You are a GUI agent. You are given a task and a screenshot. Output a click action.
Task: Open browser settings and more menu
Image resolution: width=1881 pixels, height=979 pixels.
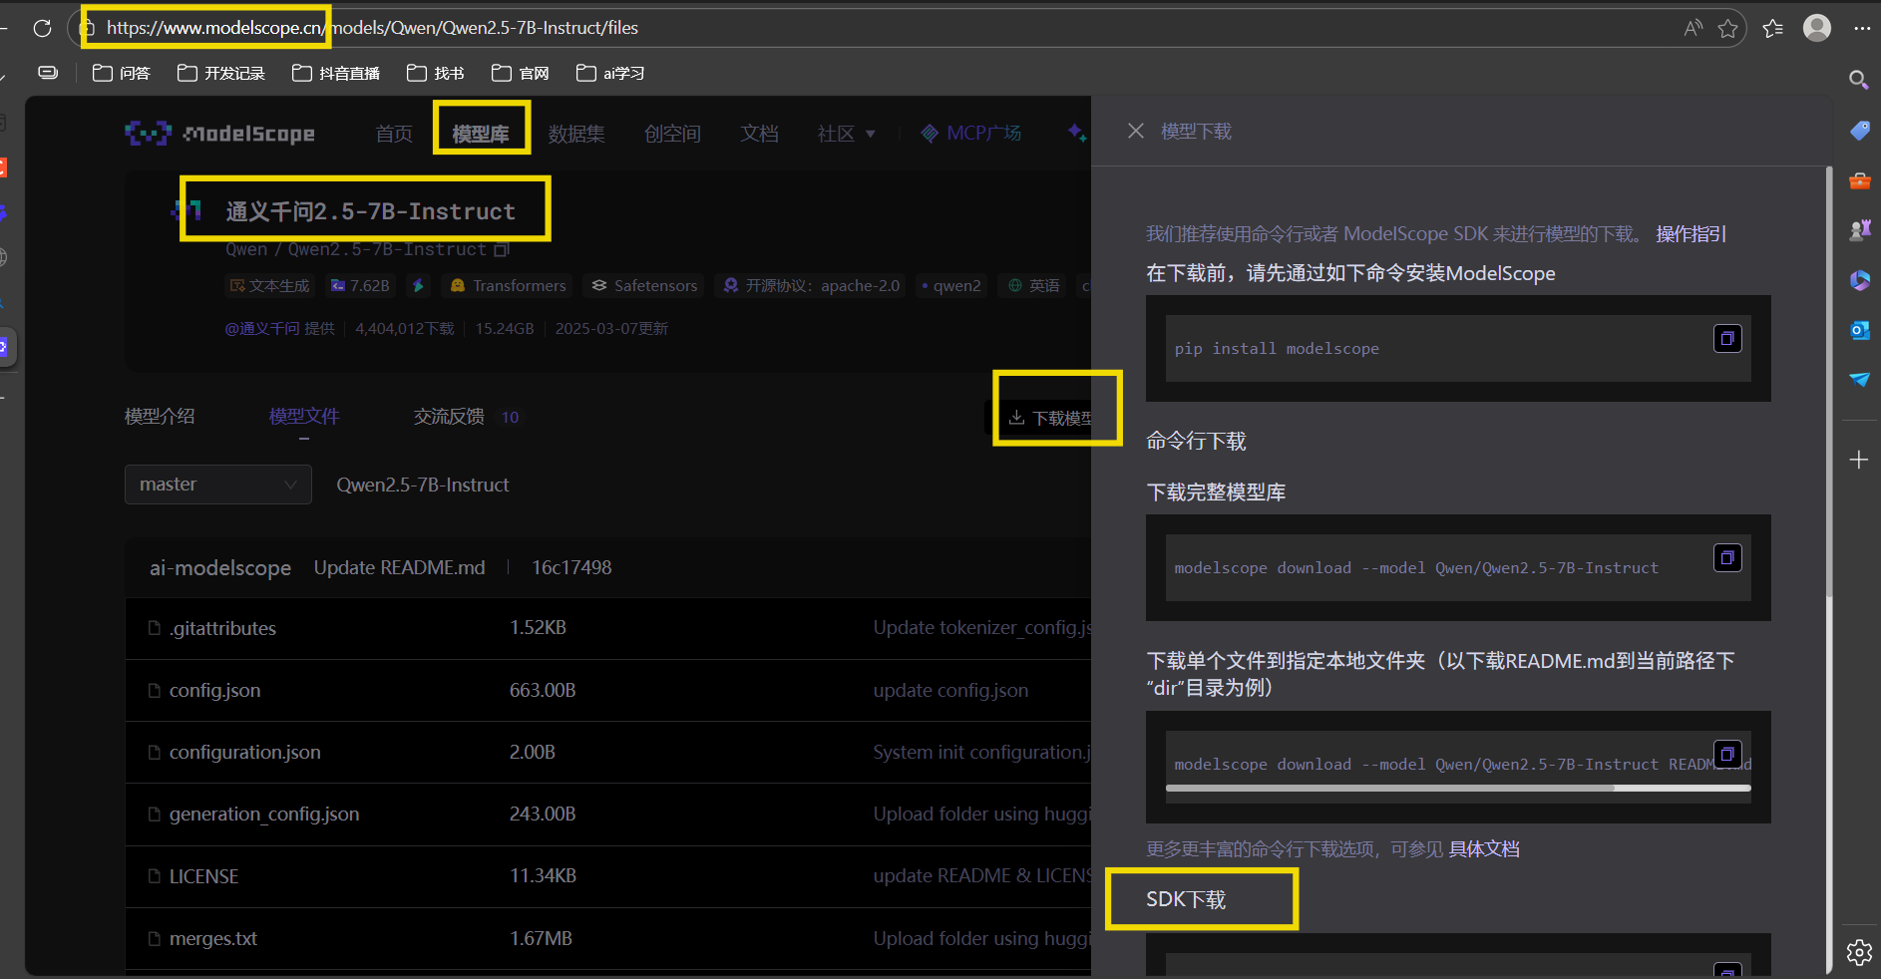1861,28
